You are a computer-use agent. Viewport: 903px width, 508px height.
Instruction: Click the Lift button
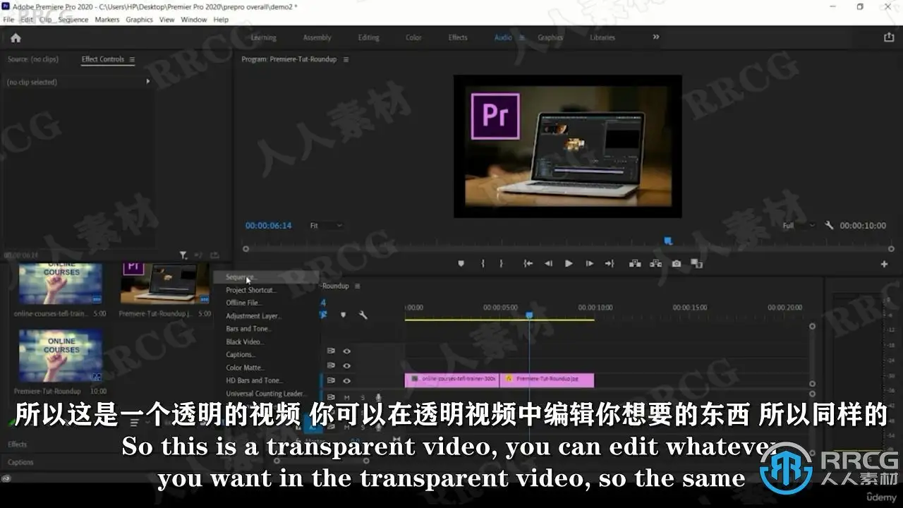pyautogui.click(x=635, y=264)
